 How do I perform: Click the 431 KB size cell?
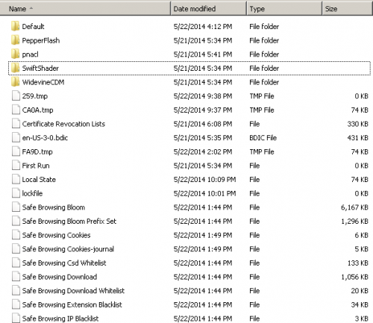point(358,138)
